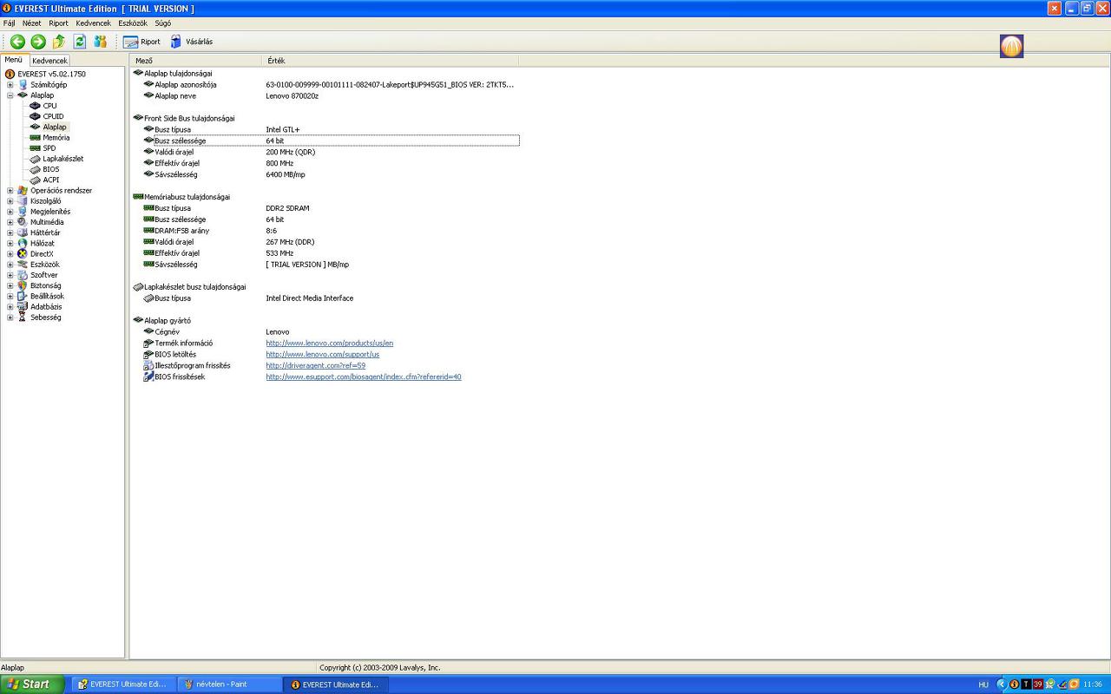Expand the Háttértár tree node
Screen dimensions: 1111x694
[10, 232]
